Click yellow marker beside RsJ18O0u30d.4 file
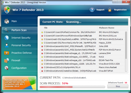Screen dimensions: 131x93 pyautogui.click(x=42, y=32)
